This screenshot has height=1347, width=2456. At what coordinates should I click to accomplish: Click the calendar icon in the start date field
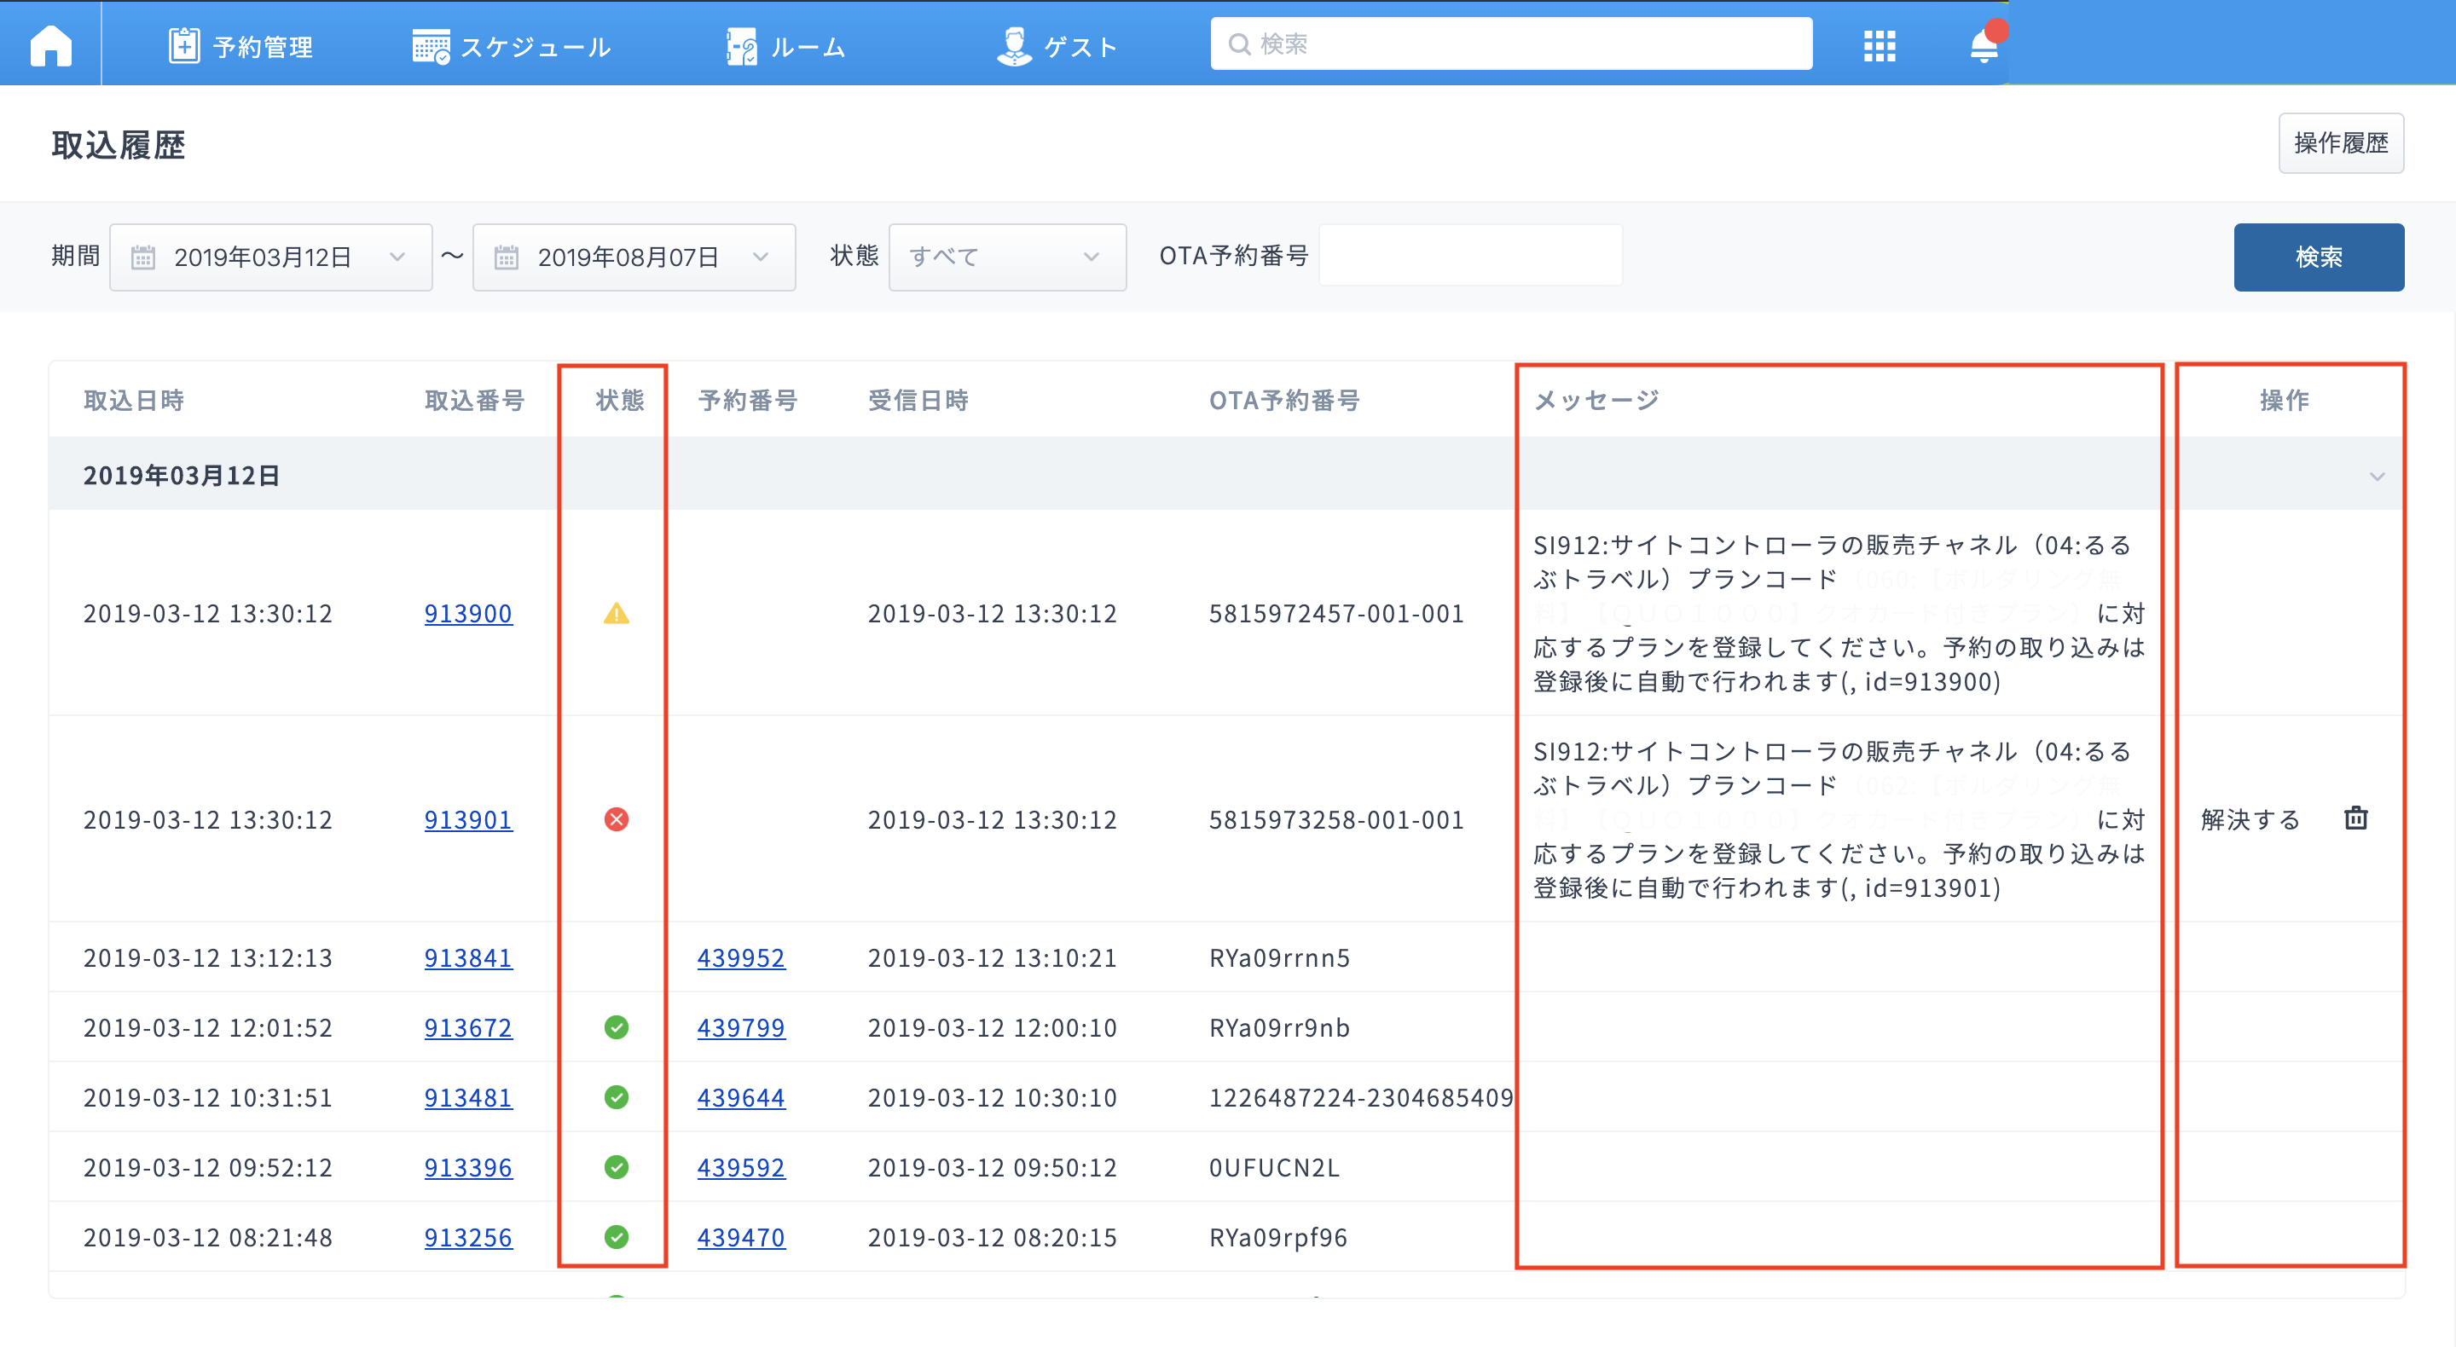tap(143, 257)
